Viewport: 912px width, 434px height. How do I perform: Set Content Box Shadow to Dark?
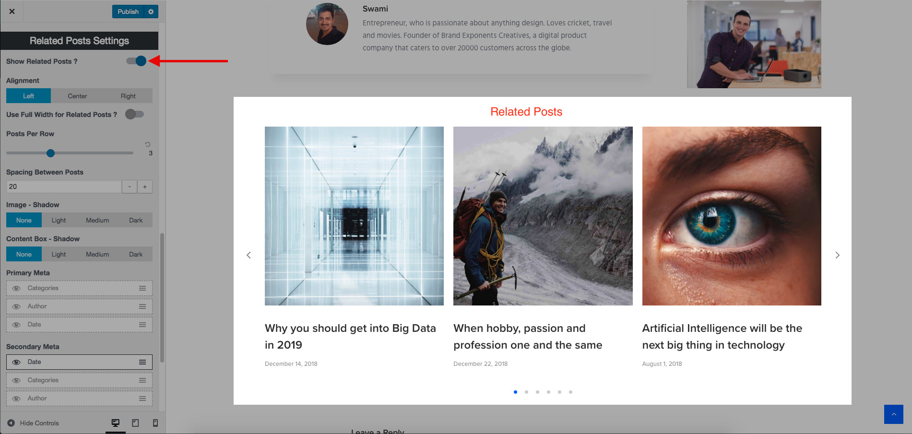[x=136, y=254]
